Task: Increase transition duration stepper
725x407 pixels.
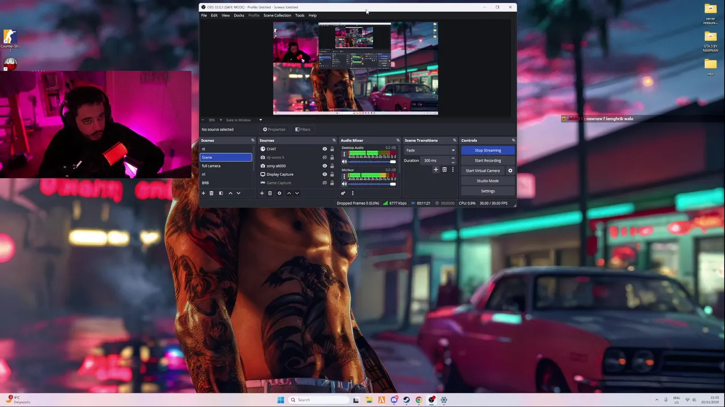Action: pos(453,159)
